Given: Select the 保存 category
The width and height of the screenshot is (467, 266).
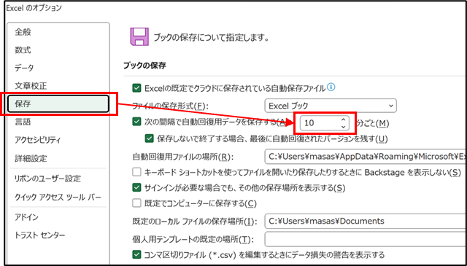Looking at the screenshot, I should 58,103.
